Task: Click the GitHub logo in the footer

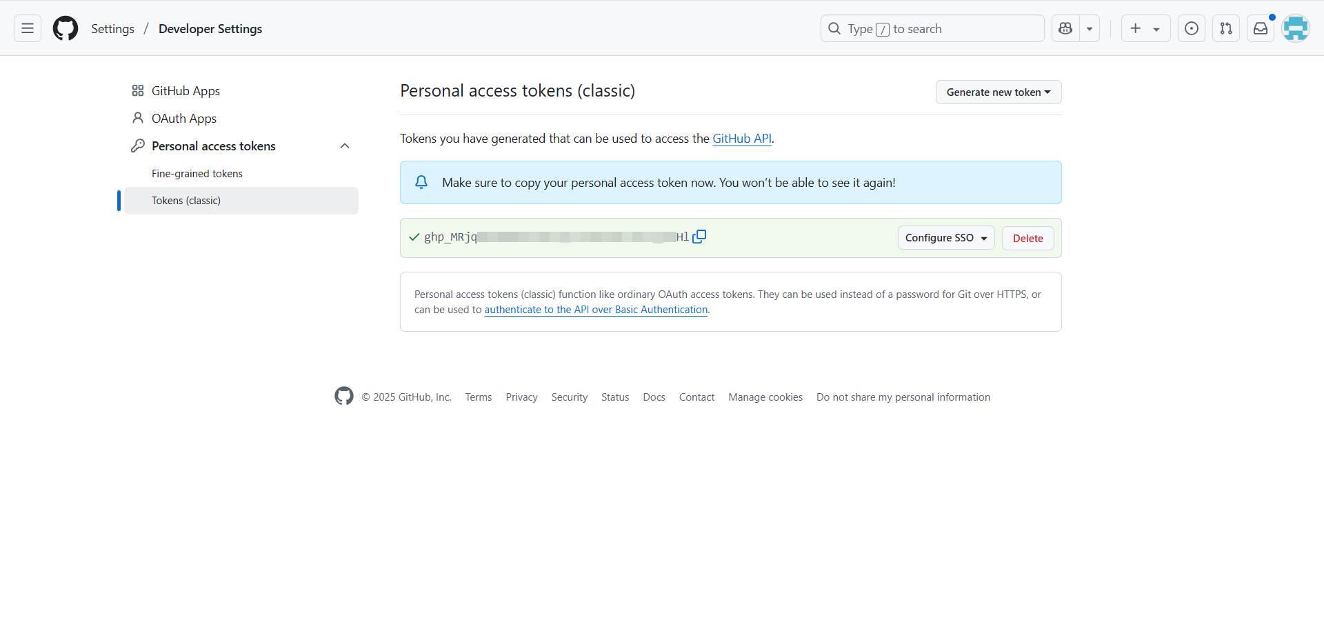Action: tap(344, 396)
